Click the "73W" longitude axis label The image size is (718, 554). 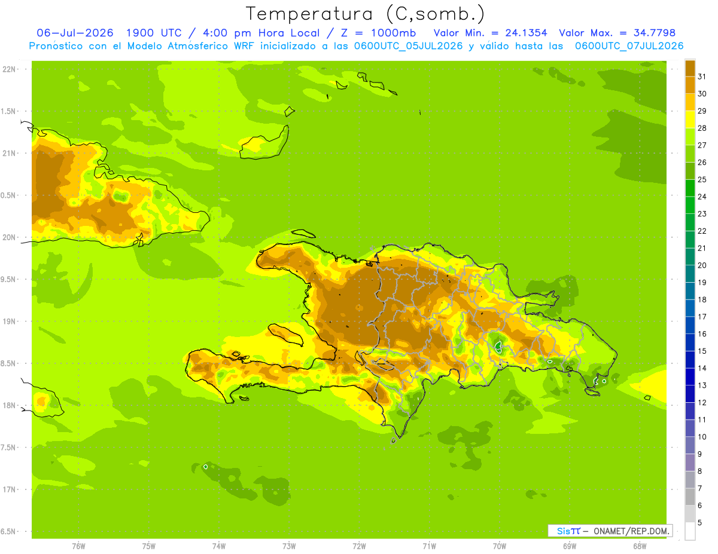(289, 546)
